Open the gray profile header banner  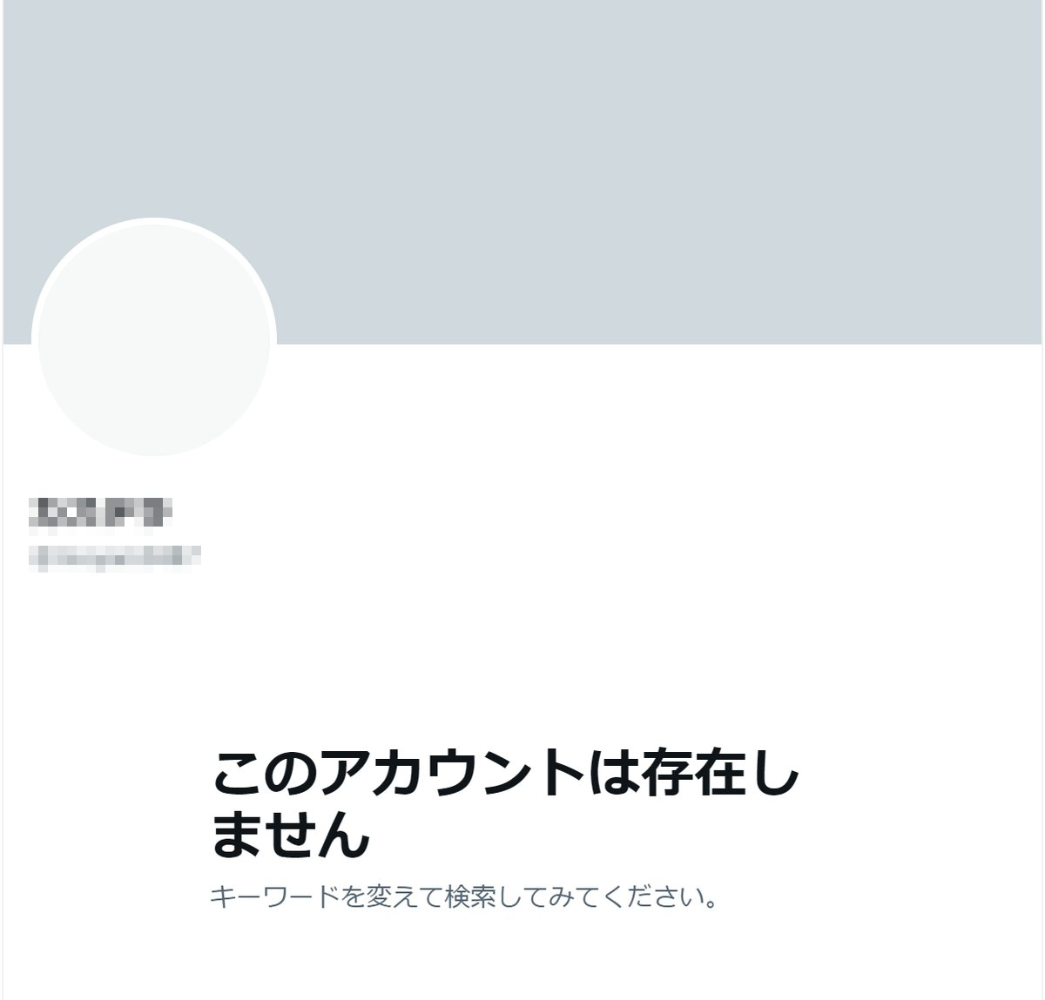coord(522,172)
